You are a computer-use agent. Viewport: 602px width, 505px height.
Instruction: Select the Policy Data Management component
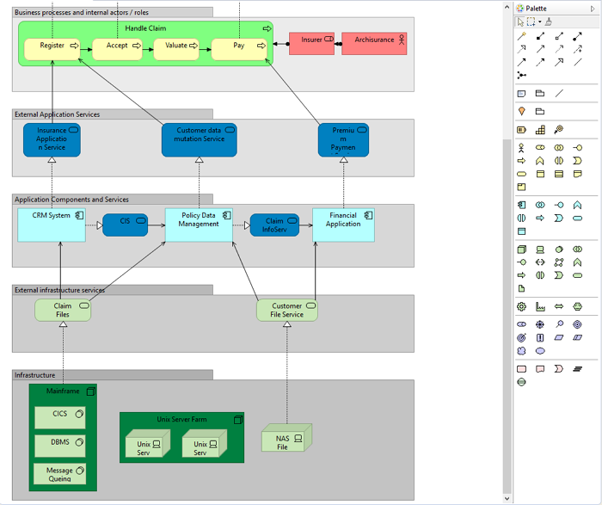click(199, 225)
